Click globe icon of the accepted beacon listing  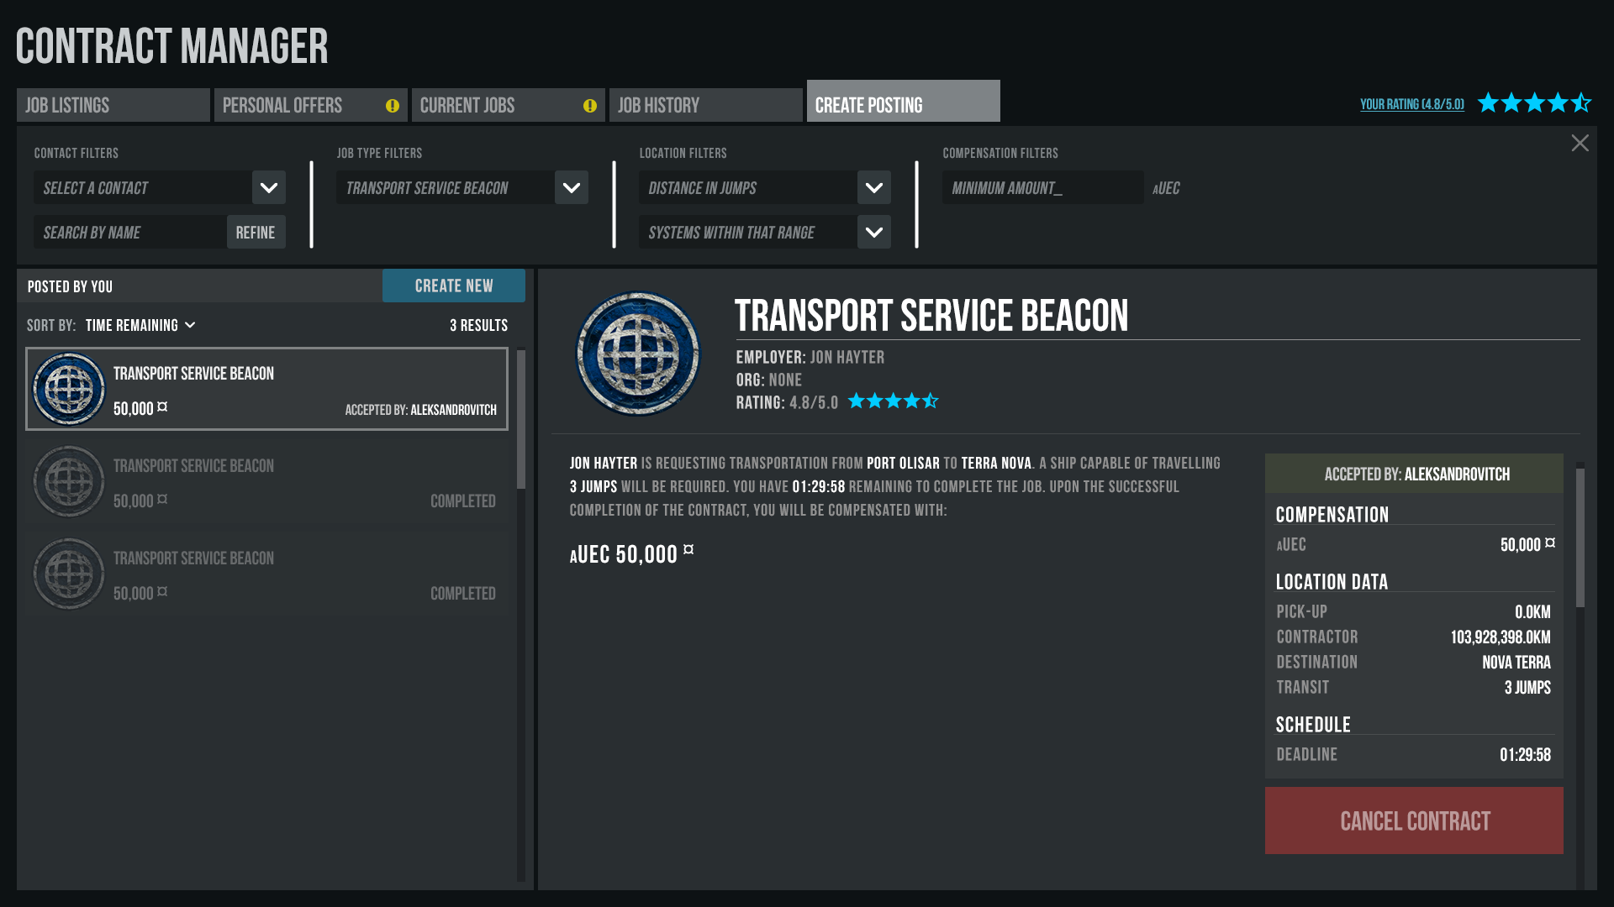(x=69, y=389)
